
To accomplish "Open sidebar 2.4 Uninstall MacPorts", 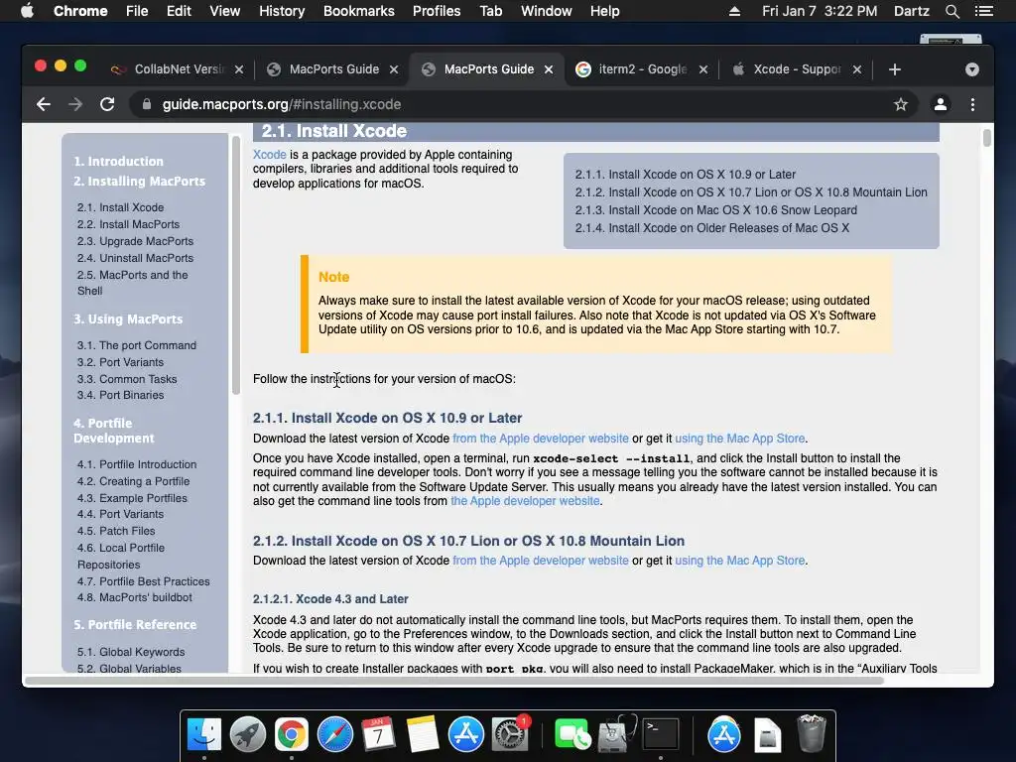I will (x=135, y=258).
